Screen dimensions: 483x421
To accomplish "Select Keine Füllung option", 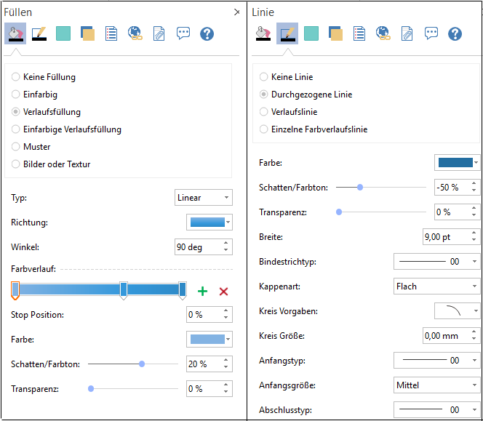I will tap(44, 76).
